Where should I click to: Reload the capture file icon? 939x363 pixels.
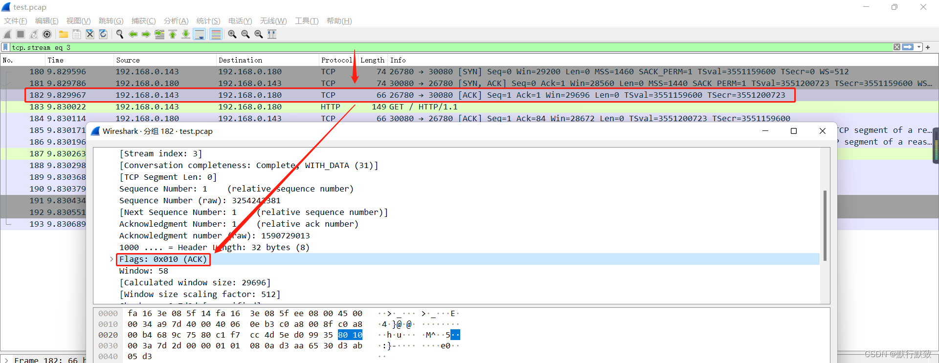(103, 34)
